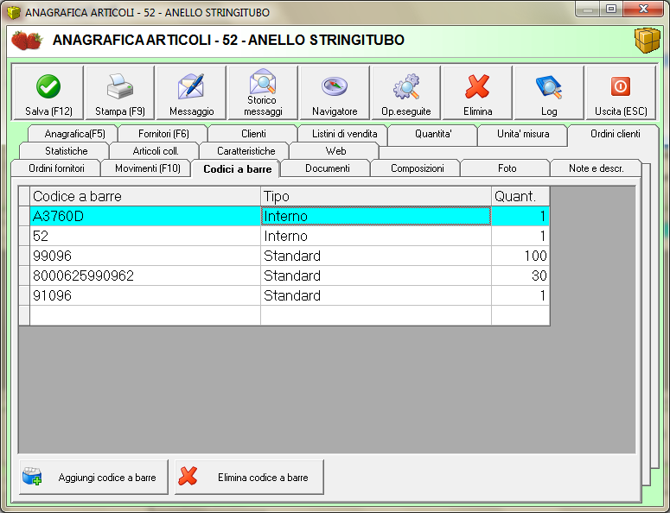670x513 pixels.
Task: Select the Ordini clienti tab
Action: [x=615, y=134]
